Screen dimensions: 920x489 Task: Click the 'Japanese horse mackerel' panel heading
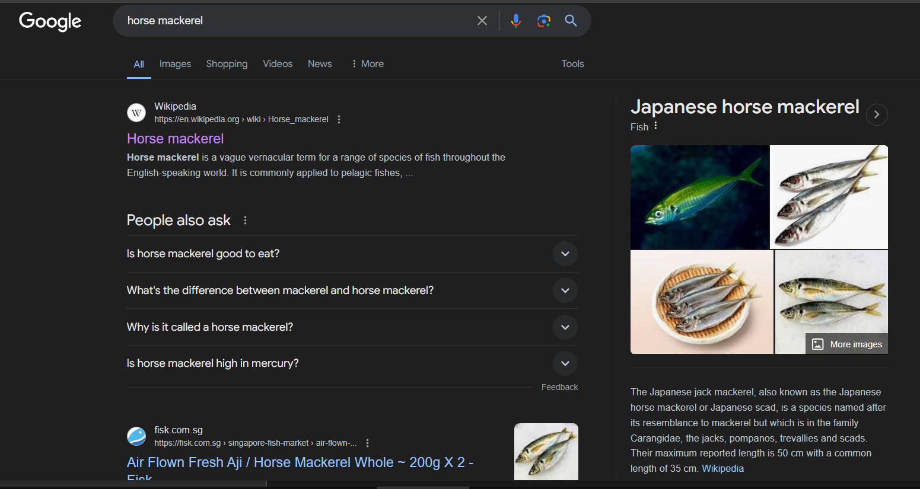(745, 107)
